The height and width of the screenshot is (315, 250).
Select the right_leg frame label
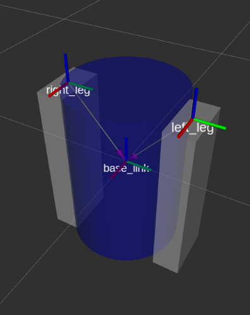pos(68,91)
